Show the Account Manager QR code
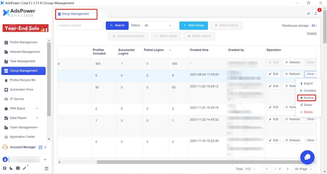The height and width of the screenshot is (174, 327). 41,147
